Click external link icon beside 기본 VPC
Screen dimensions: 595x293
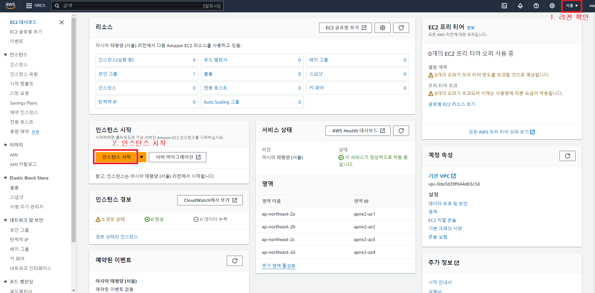click(x=454, y=176)
